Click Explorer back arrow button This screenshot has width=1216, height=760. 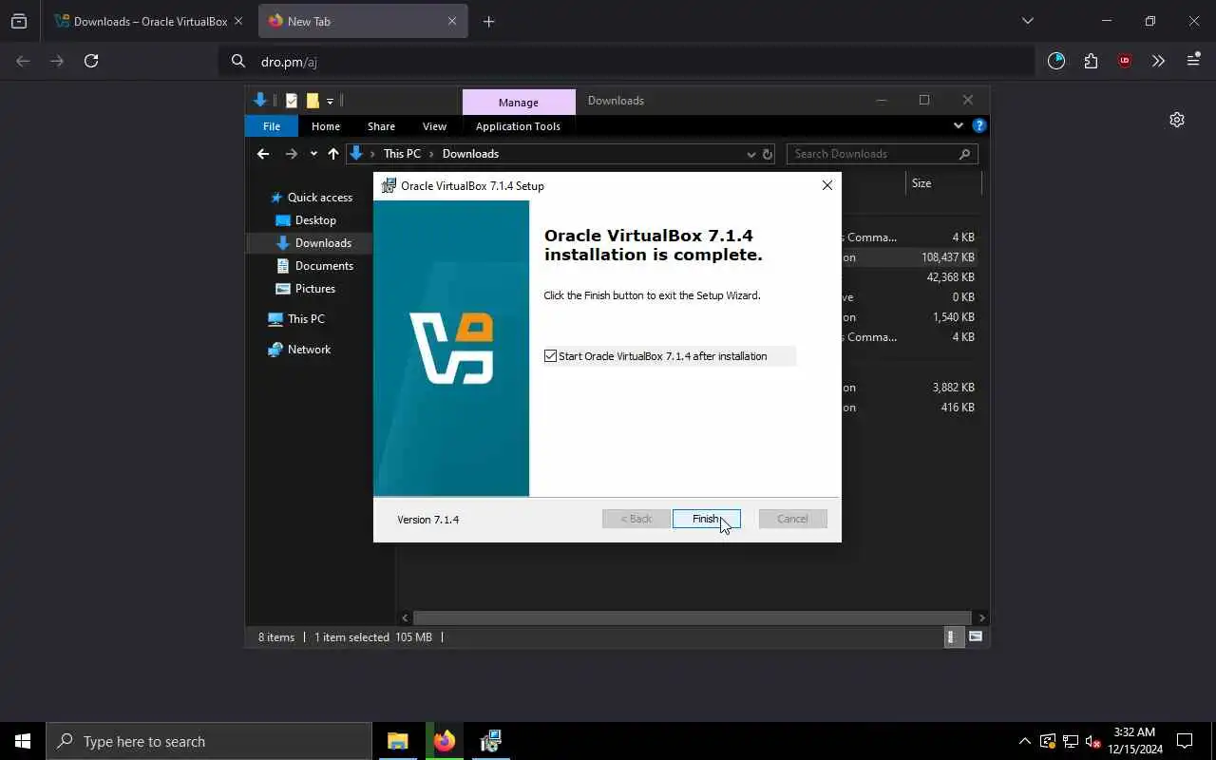pyautogui.click(x=263, y=154)
